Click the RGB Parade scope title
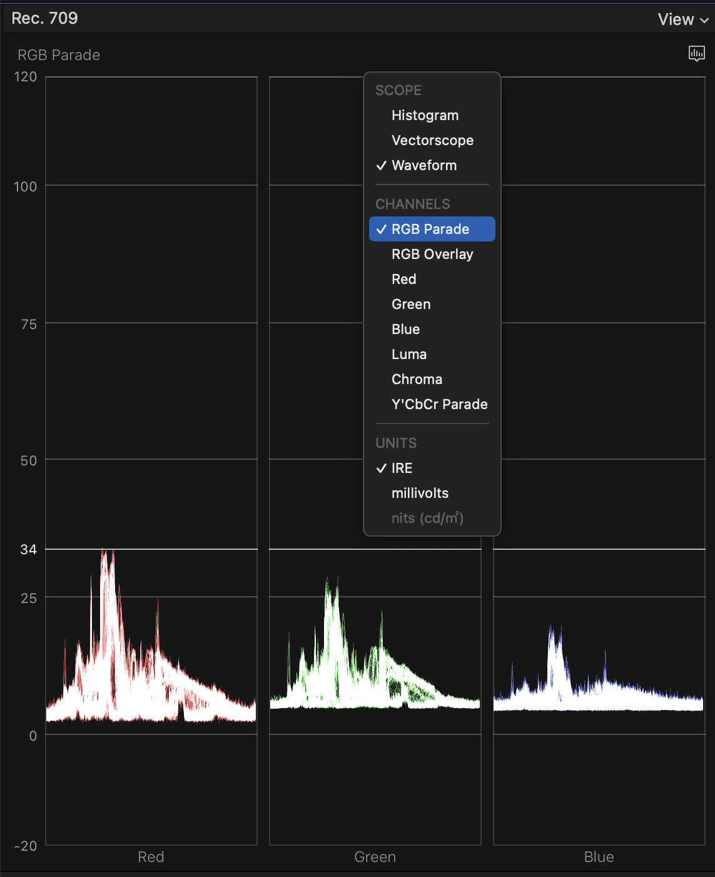Viewport: 715px width, 877px height. point(59,55)
